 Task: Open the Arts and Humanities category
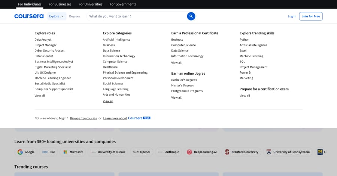(x=116, y=95)
